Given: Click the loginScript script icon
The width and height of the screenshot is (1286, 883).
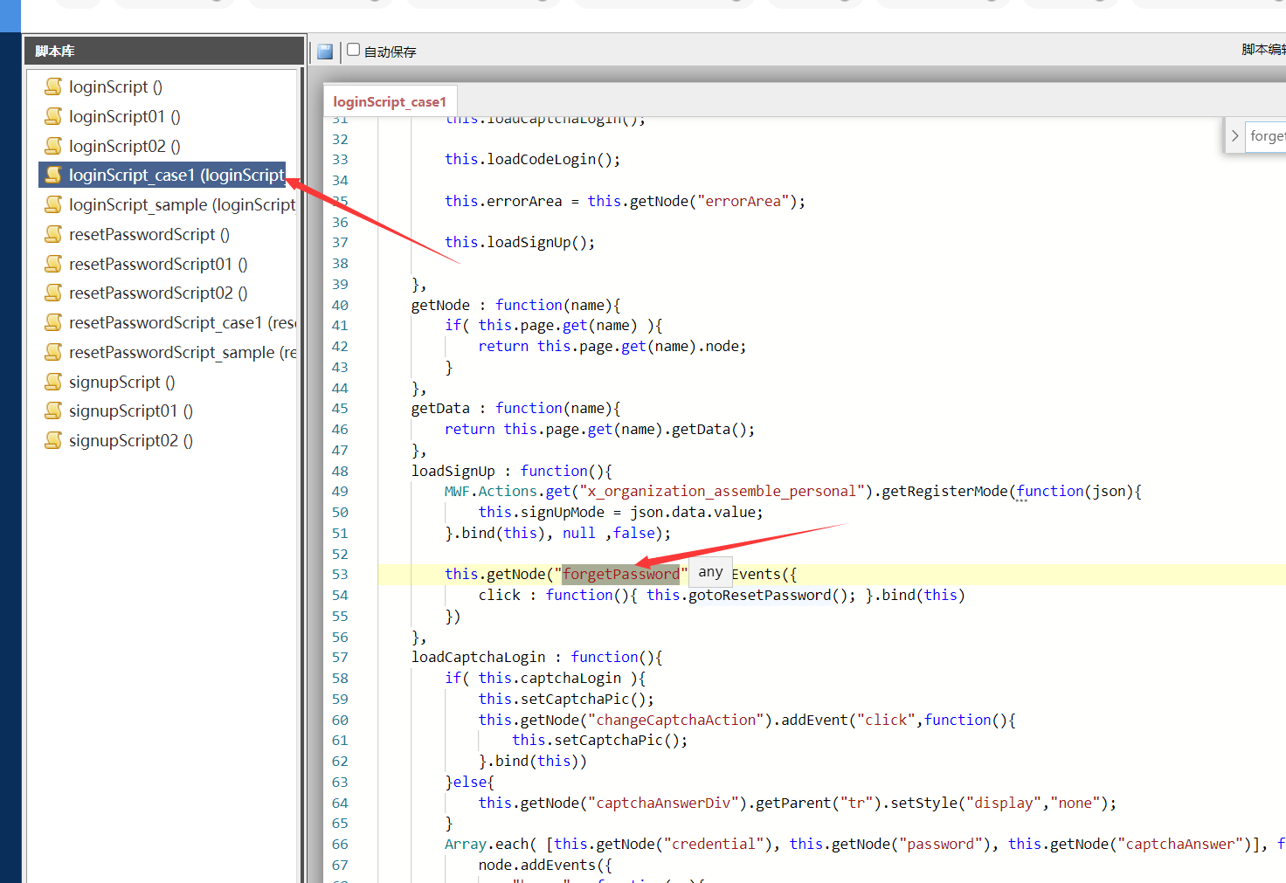Looking at the screenshot, I should pos(53,86).
